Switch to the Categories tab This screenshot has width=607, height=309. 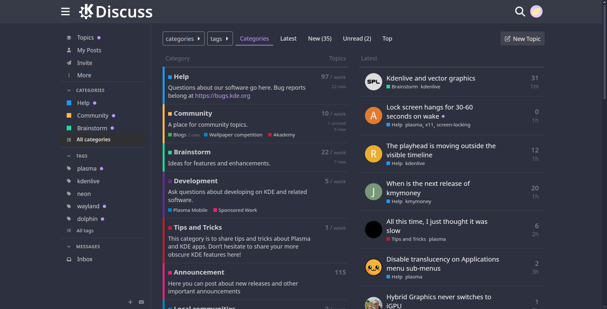(254, 39)
